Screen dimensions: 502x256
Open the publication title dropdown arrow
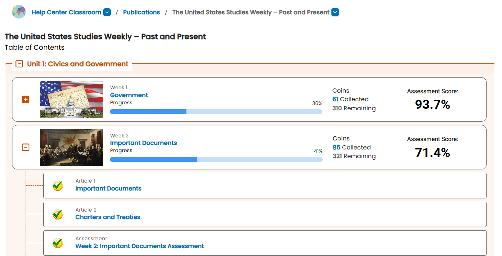pos(335,12)
